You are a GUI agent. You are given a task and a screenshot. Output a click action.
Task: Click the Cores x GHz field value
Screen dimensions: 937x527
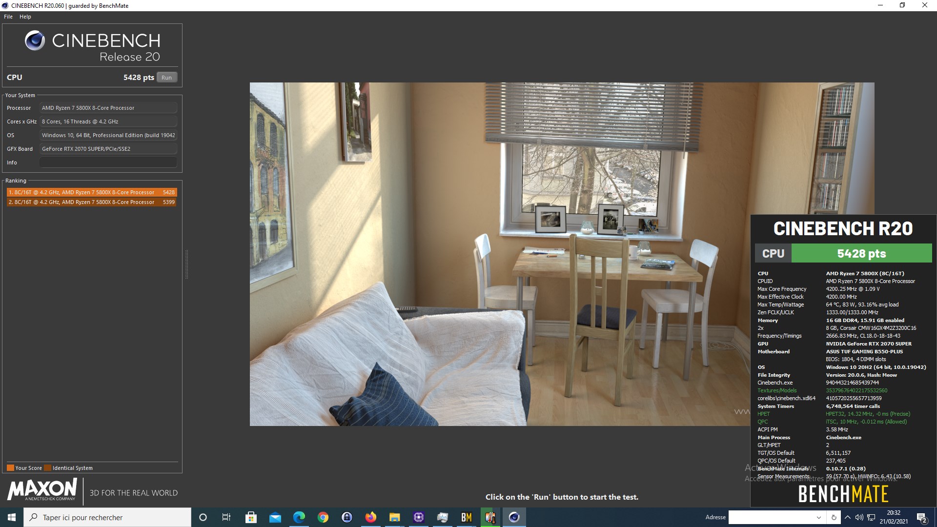click(108, 122)
